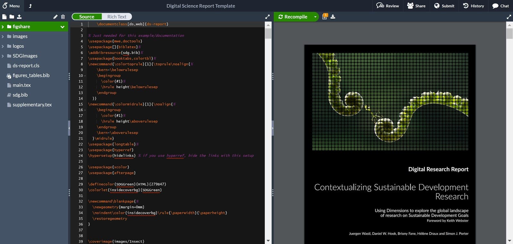The width and height of the screenshot is (513, 244).
Task: Open the History view
Action: [473, 6]
